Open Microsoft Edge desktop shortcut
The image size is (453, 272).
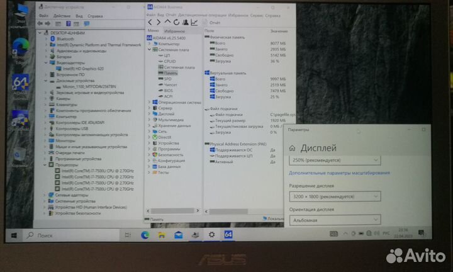pos(20,52)
